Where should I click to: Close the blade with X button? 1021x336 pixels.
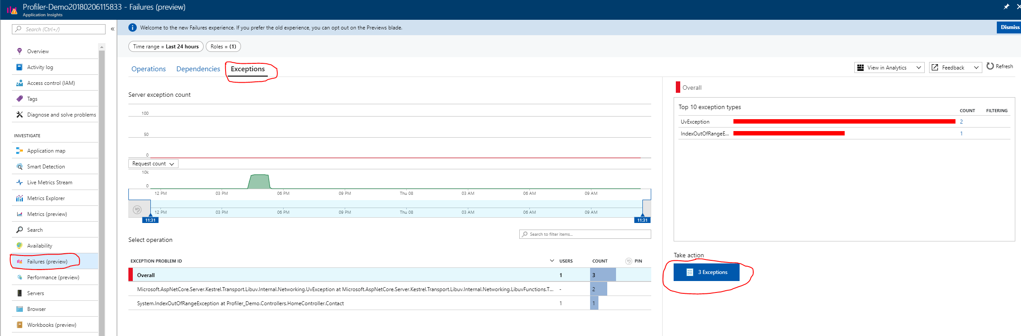[x=1018, y=7]
